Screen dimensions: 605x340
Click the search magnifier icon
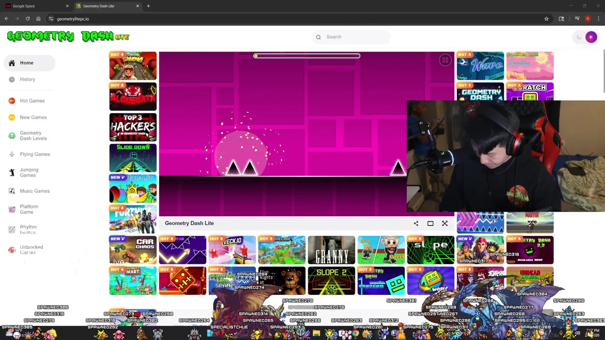(318, 37)
